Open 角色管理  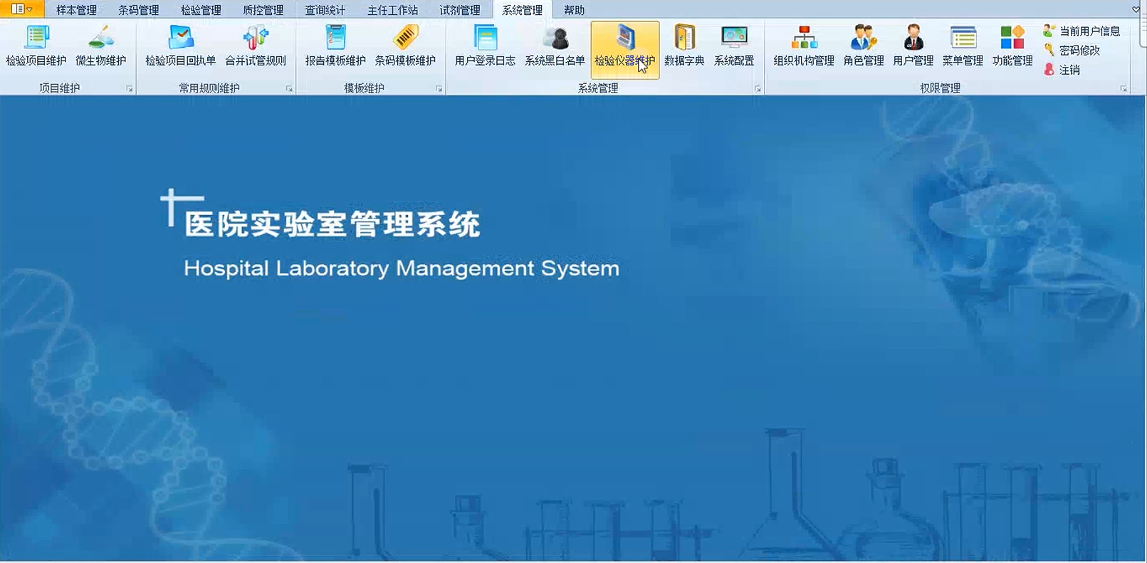864,47
